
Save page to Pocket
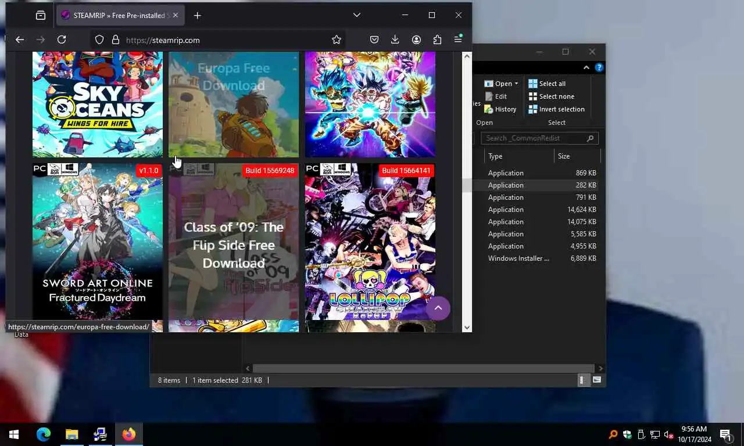click(374, 39)
